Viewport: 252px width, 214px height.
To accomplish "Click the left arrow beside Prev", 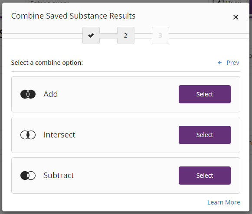I will 220,63.
